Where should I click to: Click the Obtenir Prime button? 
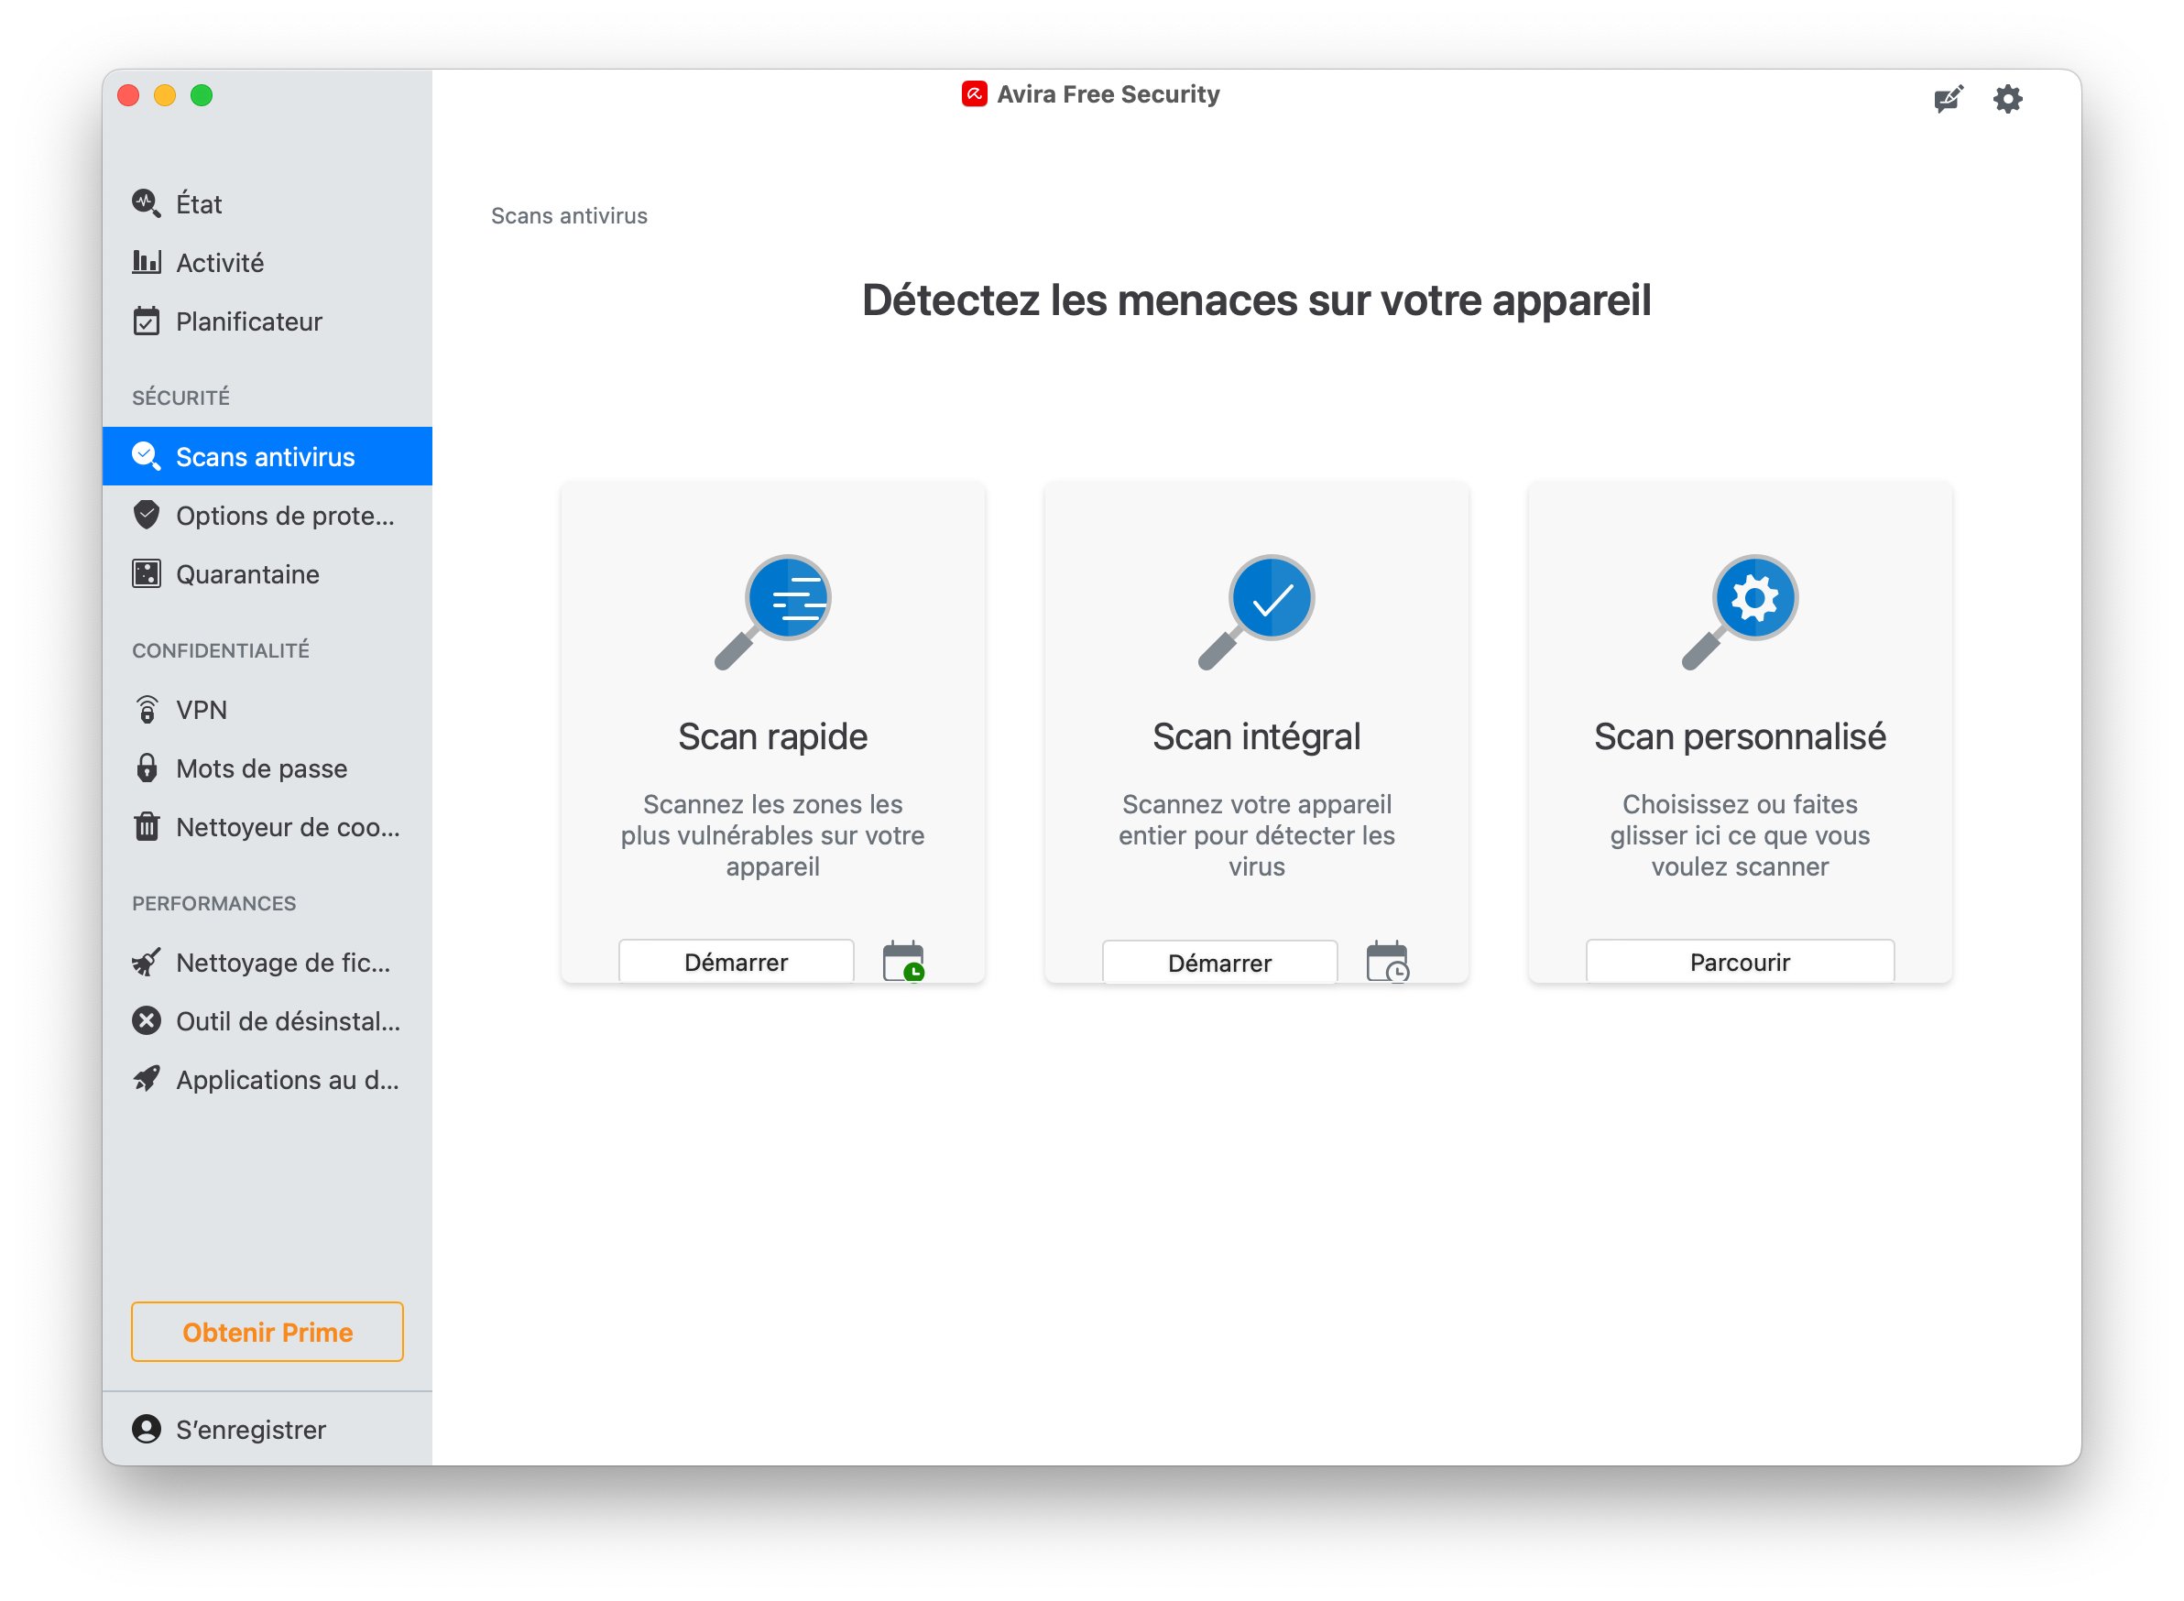[x=268, y=1332]
